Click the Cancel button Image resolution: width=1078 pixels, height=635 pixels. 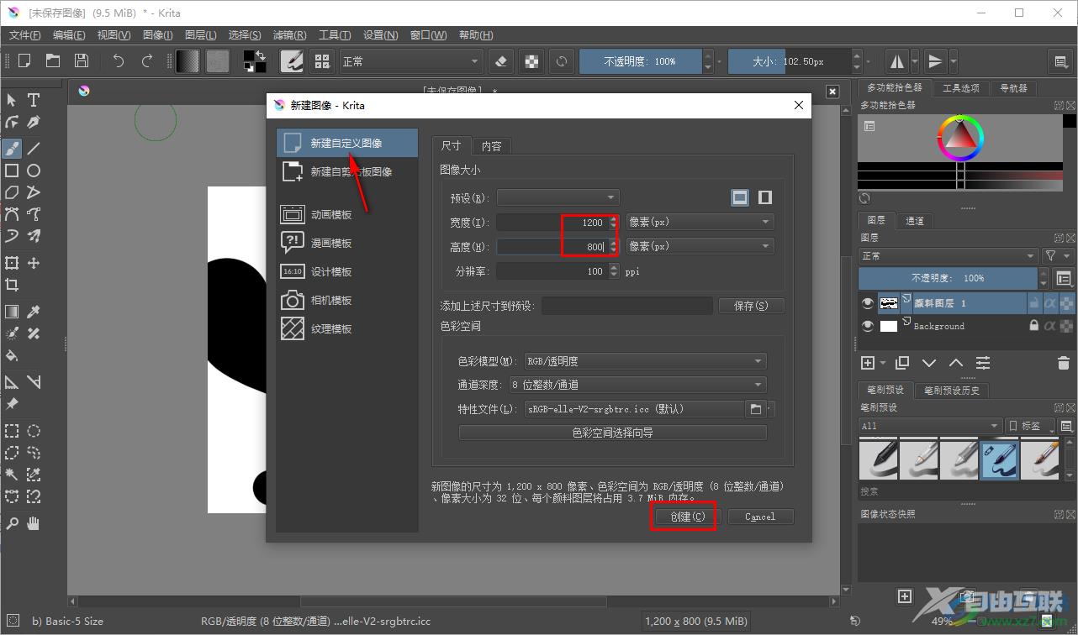tap(760, 517)
